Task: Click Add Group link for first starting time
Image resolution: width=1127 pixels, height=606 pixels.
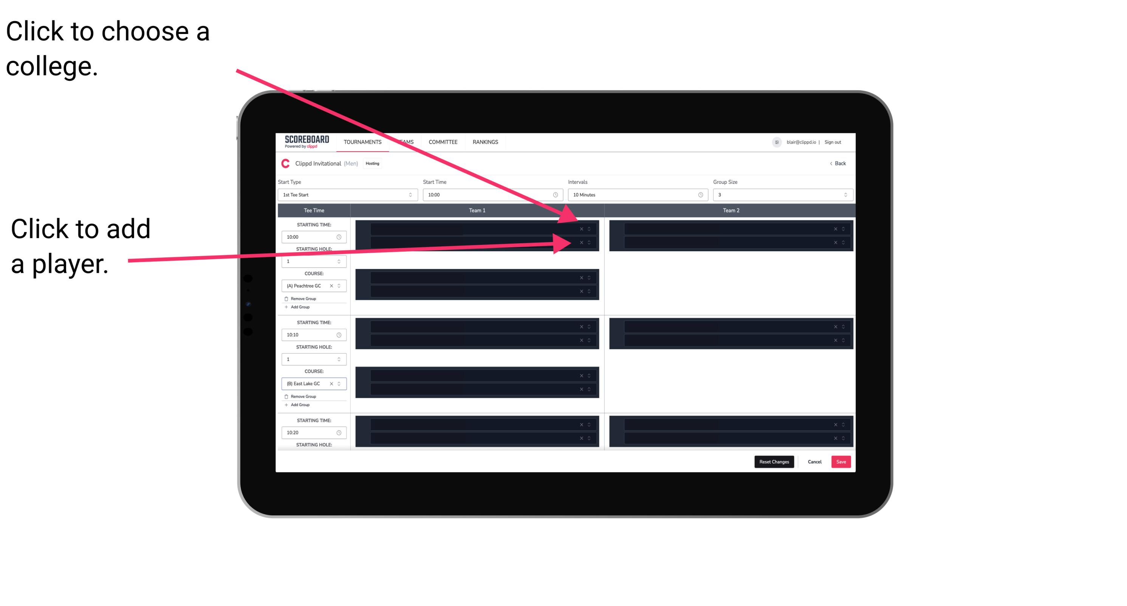Action: [299, 308]
